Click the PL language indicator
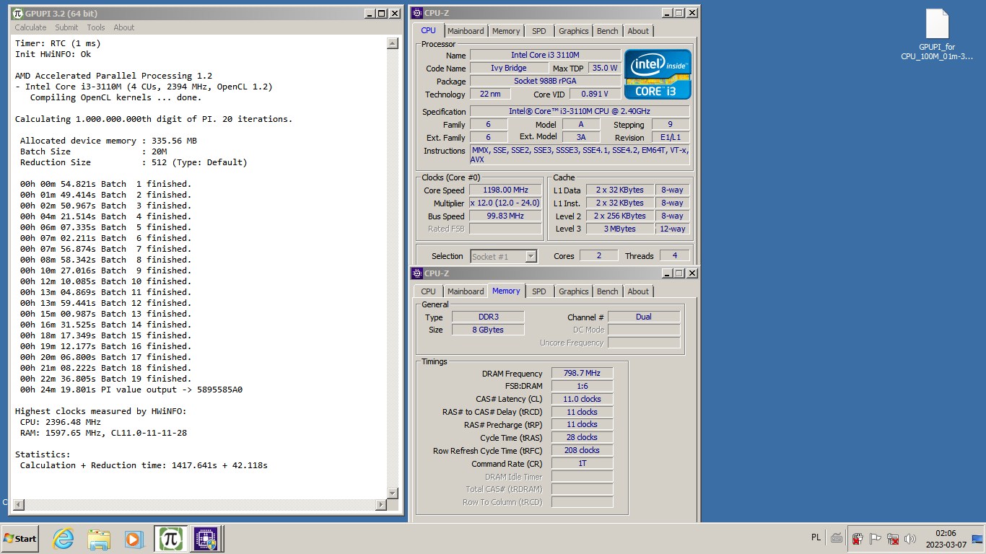This screenshot has height=554, width=986. point(816,537)
